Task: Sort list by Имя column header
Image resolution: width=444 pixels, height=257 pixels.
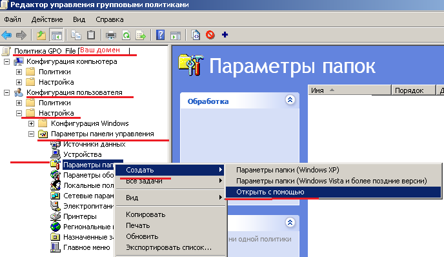Action: (350, 90)
